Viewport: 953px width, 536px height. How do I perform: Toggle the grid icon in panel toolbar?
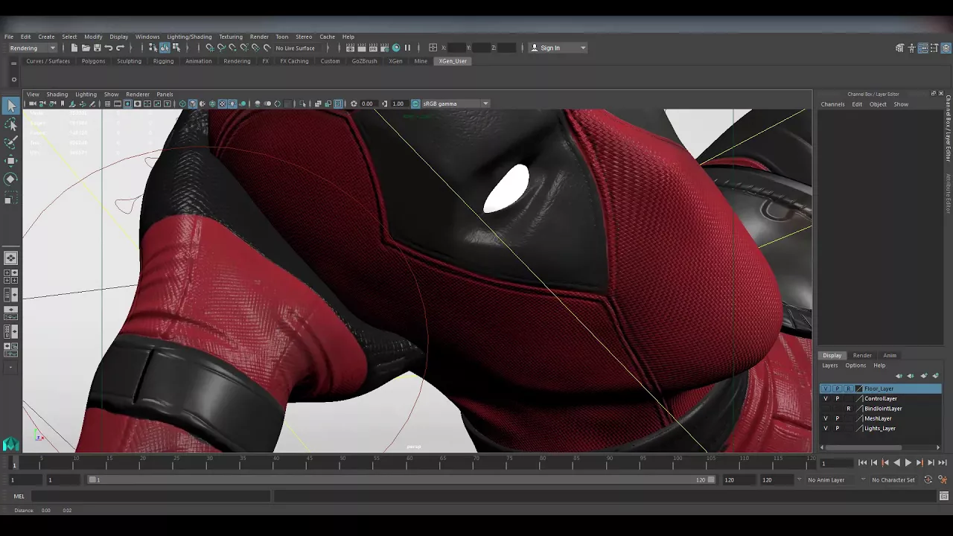point(108,103)
